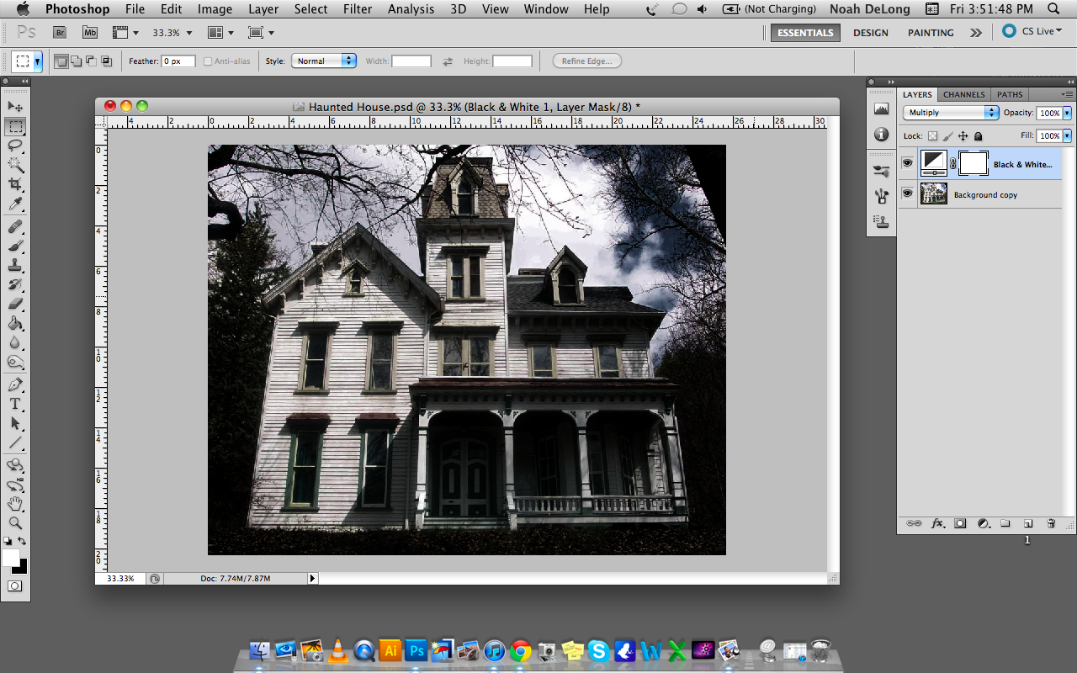The height and width of the screenshot is (673, 1077).
Task: Open the Style dropdown set to Normal
Action: coord(324,61)
